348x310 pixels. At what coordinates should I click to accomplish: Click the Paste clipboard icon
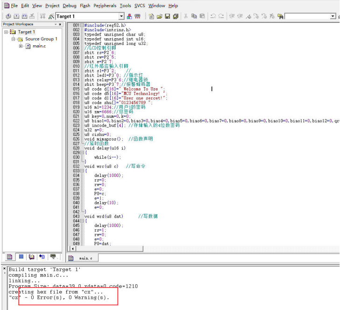click(x=202, y=16)
